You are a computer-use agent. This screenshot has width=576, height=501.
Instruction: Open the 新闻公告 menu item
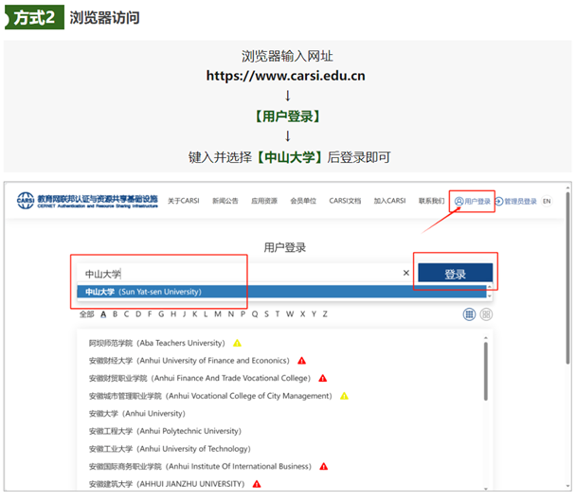point(225,201)
